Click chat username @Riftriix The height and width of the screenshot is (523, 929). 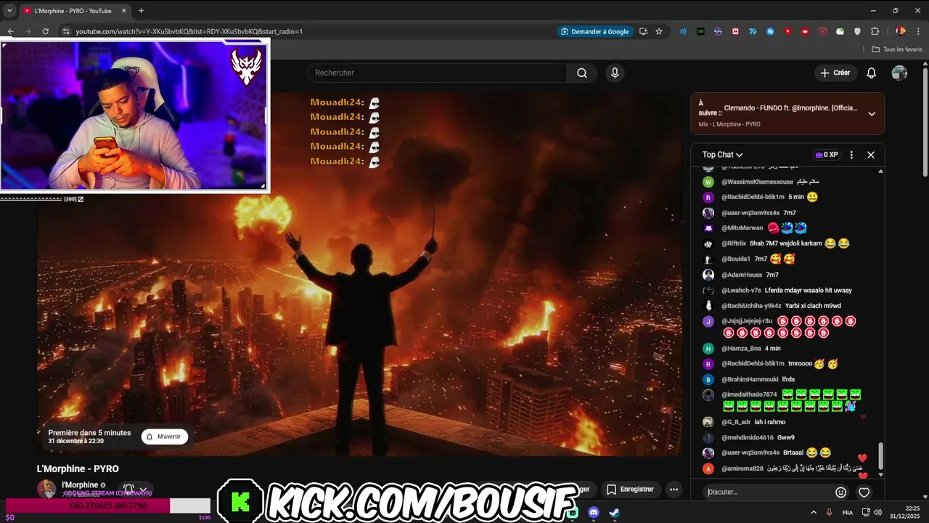click(734, 243)
